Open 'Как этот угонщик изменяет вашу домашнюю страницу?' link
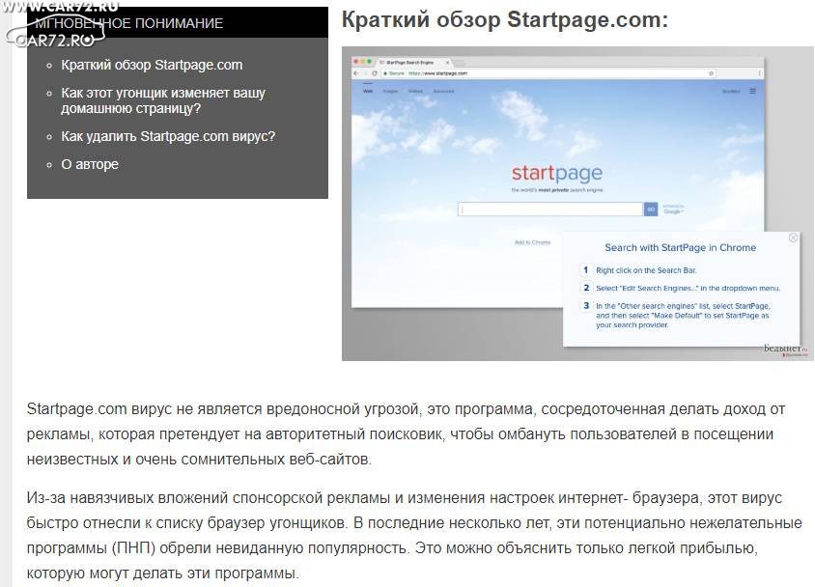The image size is (815, 587). click(163, 100)
